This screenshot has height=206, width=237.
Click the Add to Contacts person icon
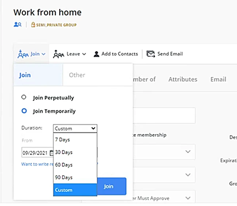[96, 54]
